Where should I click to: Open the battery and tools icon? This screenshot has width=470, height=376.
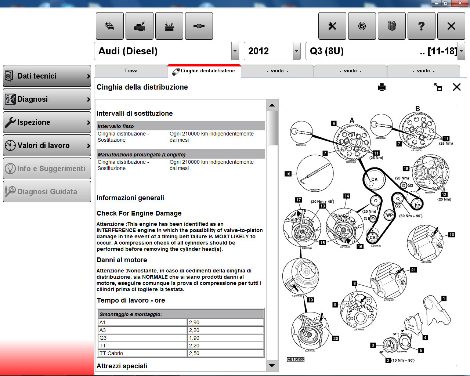click(x=169, y=26)
